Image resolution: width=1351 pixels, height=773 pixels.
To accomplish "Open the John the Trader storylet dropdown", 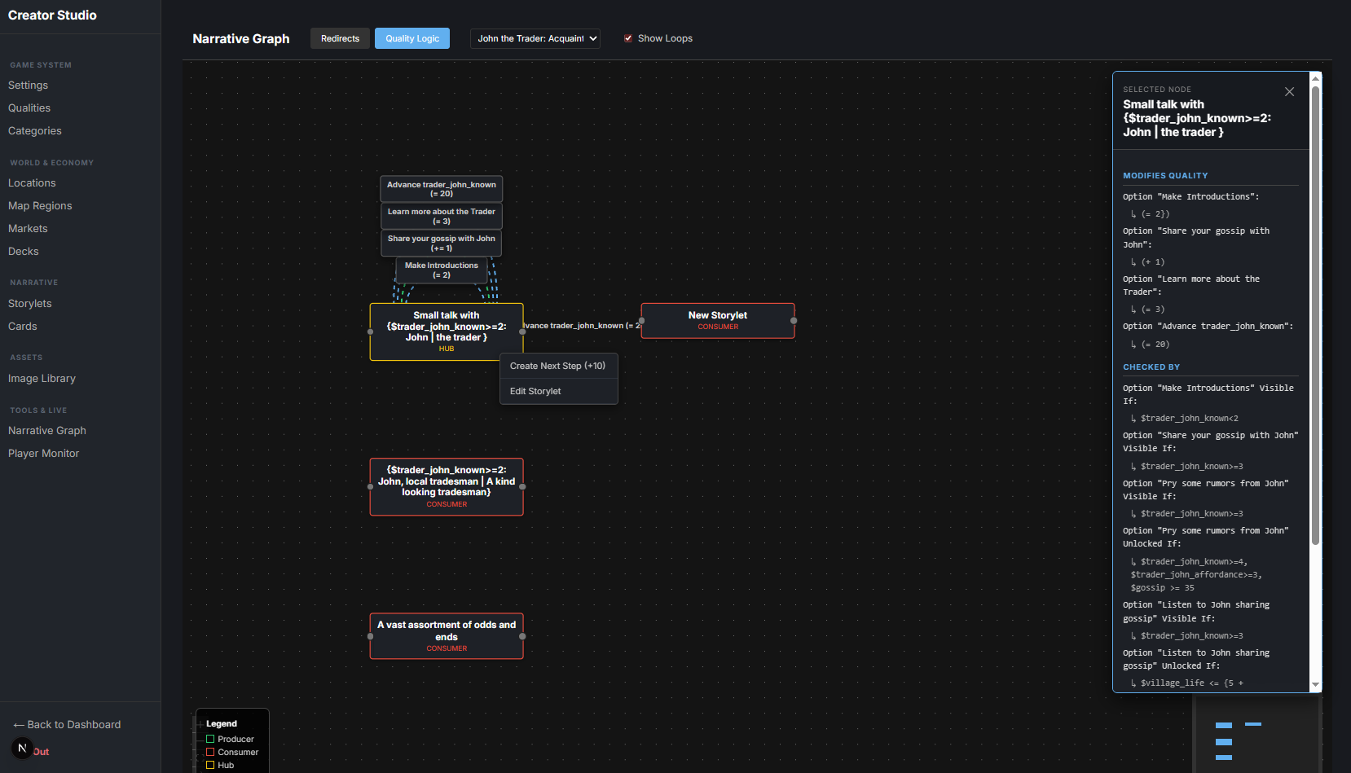I will pos(535,38).
